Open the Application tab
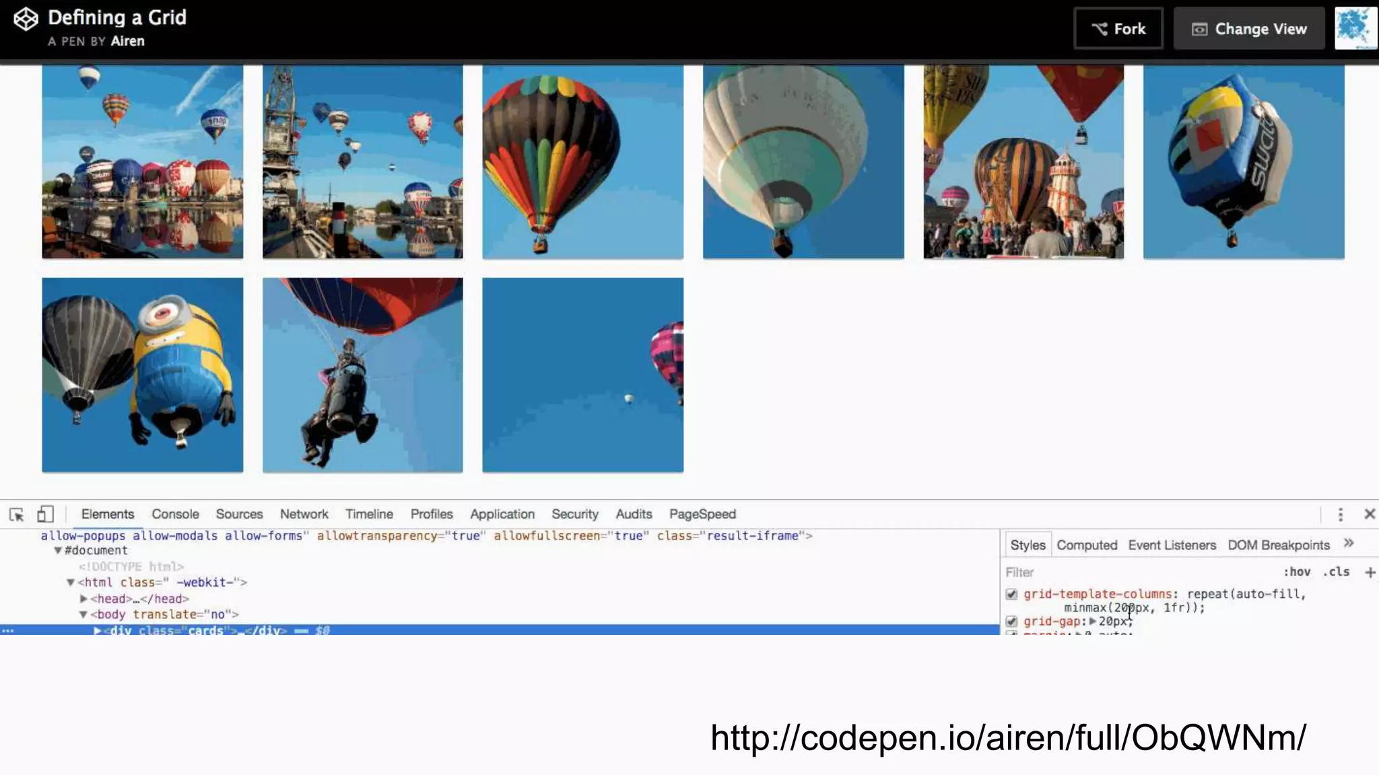The image size is (1379, 775). (502, 514)
